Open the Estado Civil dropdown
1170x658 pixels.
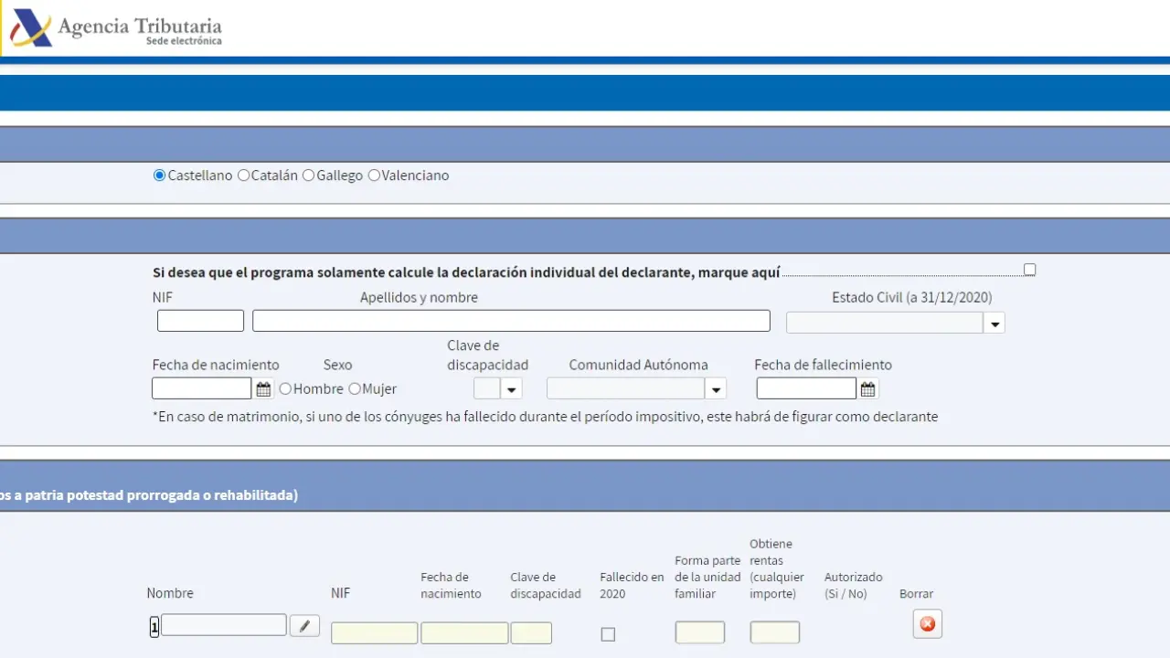tap(994, 324)
